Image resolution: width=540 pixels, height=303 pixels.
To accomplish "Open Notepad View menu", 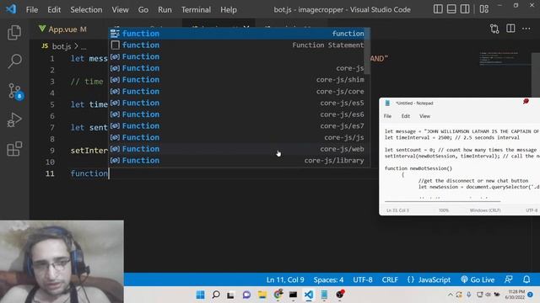I will coord(424,116).
